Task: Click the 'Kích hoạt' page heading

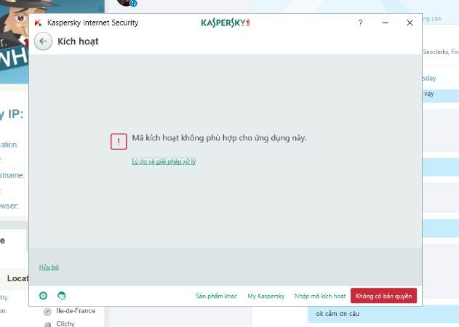Action: 78,41
